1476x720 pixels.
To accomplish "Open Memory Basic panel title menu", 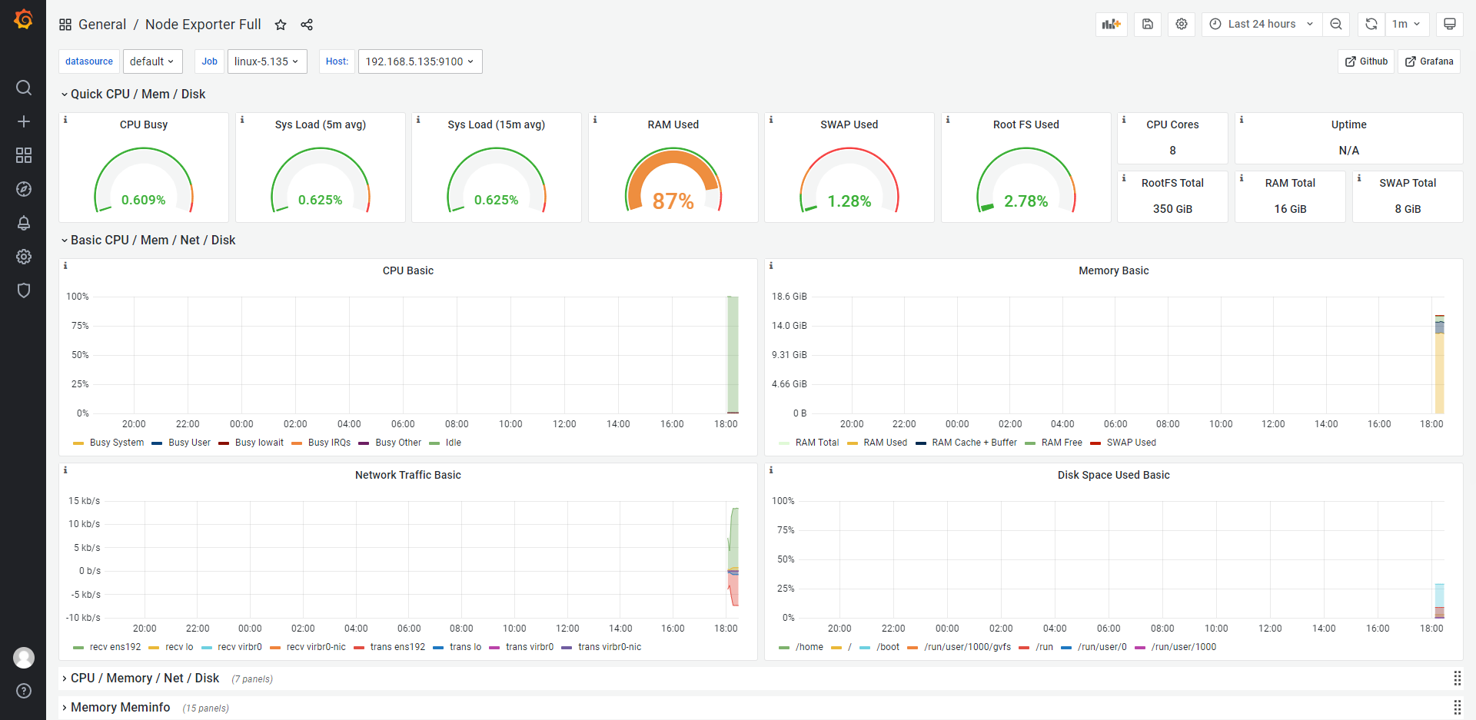I will point(1114,270).
